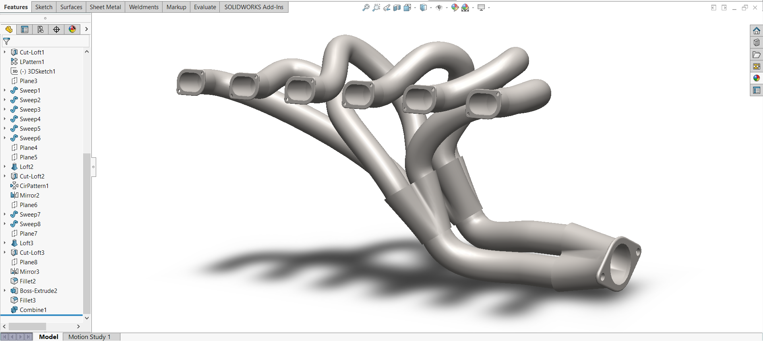Click the Zoom to Fit icon
Screen dimensions: 763x341
(366, 8)
